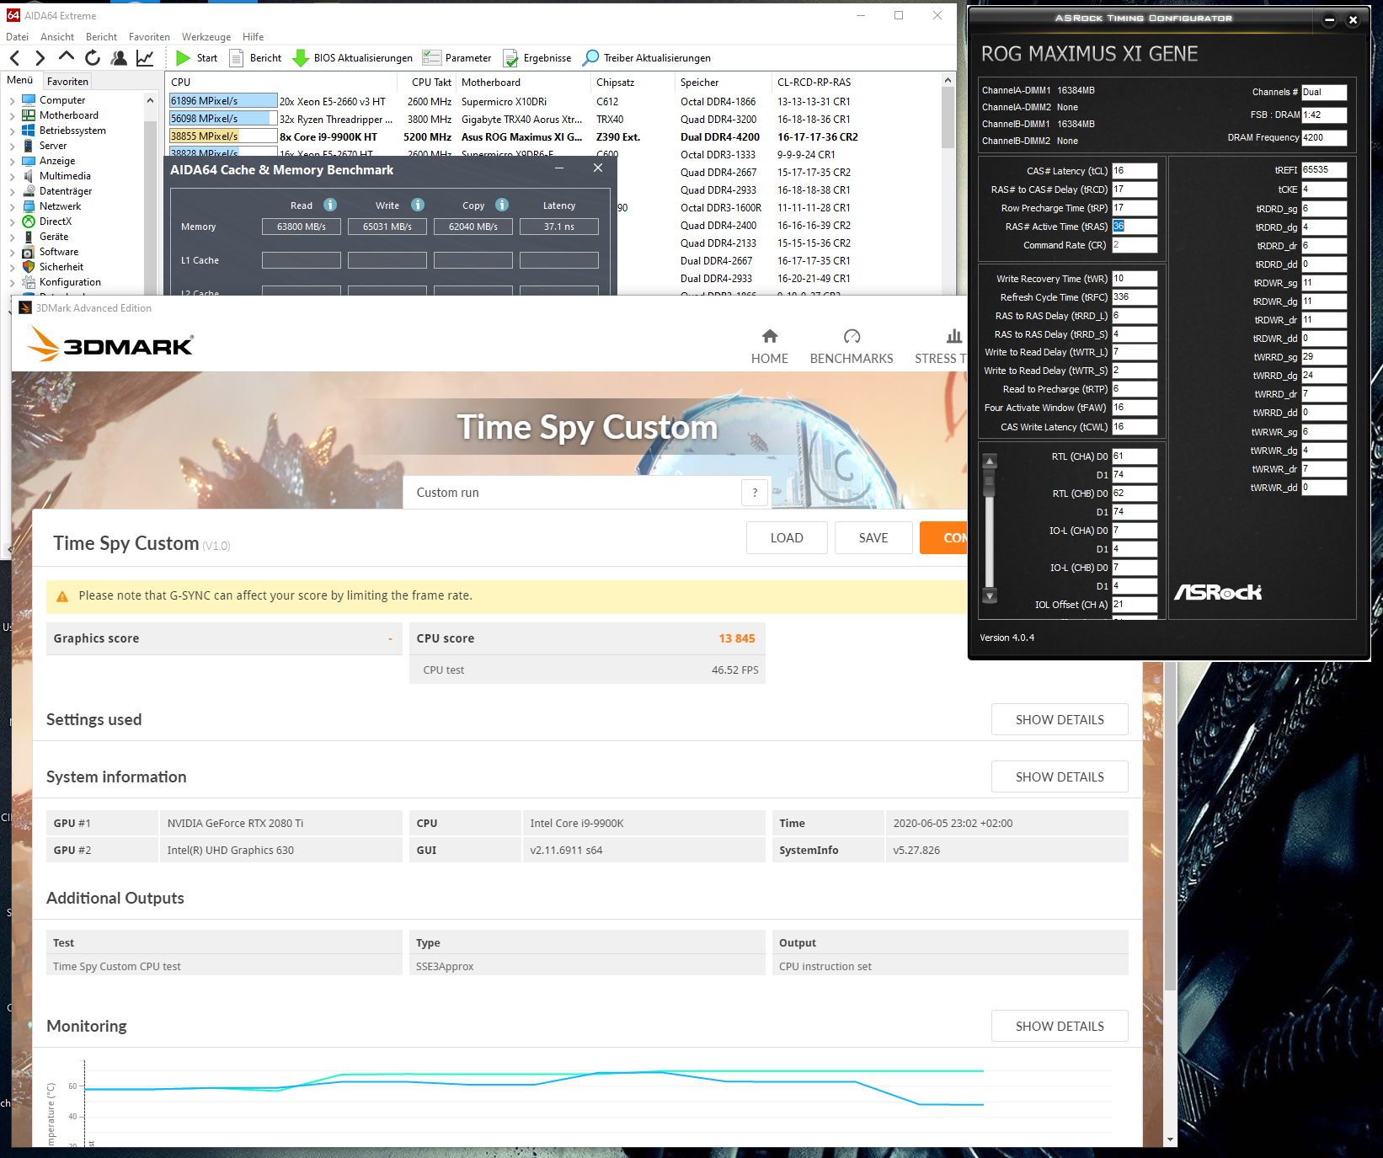Click the Sicherheit shield icon in tree
The height and width of the screenshot is (1158, 1383).
(x=29, y=267)
